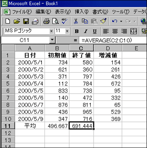Center cell text
The image size is (147, 148).
(115, 31)
